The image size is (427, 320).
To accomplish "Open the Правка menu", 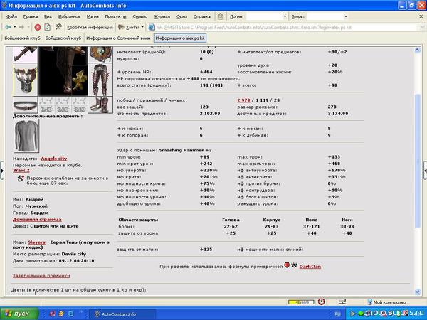I will tap(31, 16).
